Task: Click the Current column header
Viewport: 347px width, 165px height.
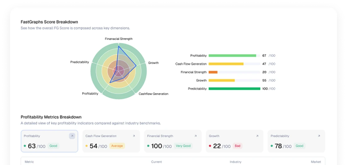Action: [156, 162]
